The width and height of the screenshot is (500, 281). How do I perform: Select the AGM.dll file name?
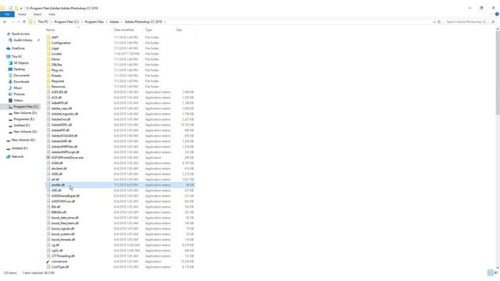57,163
